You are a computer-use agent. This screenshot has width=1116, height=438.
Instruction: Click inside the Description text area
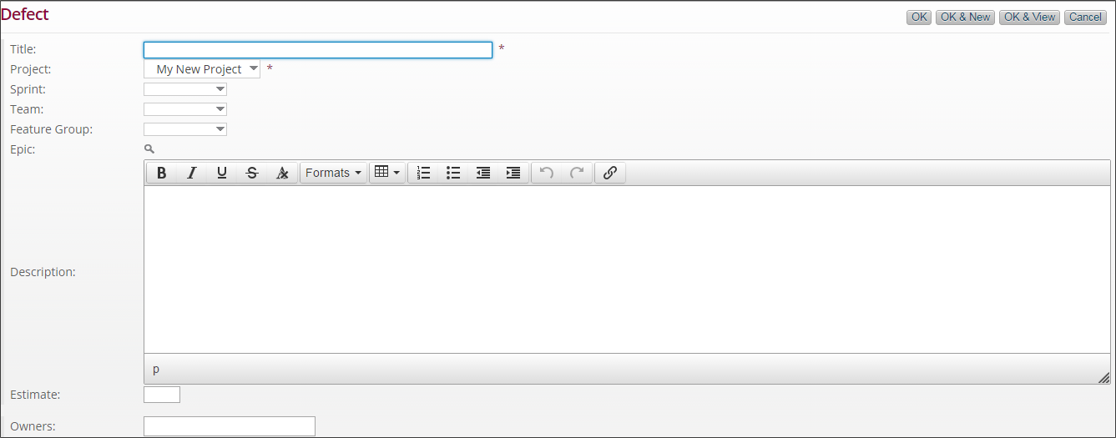[627, 269]
